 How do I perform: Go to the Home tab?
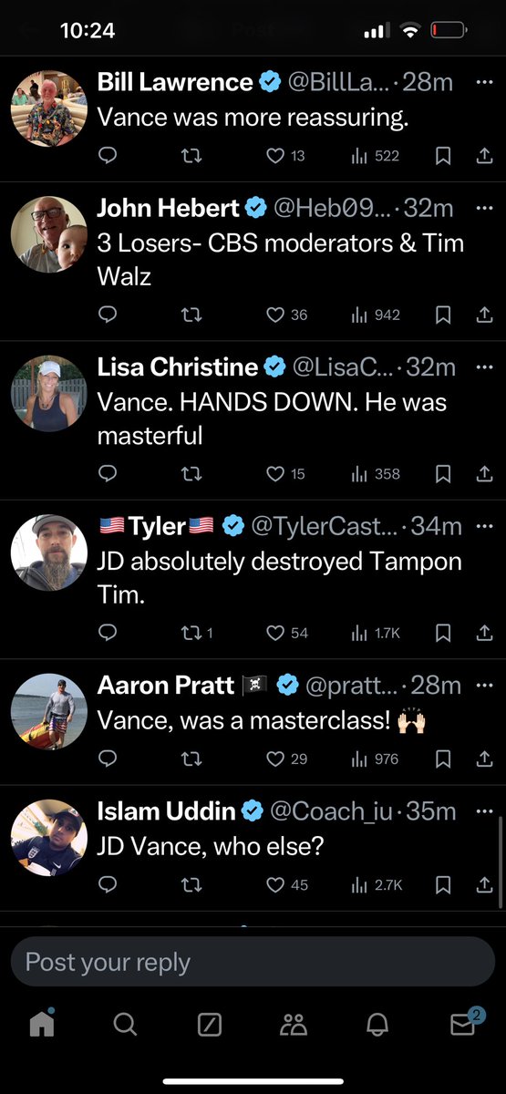(x=42, y=1024)
